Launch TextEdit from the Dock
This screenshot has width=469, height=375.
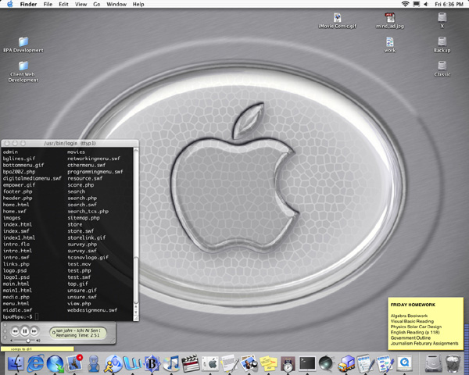pos(230,363)
